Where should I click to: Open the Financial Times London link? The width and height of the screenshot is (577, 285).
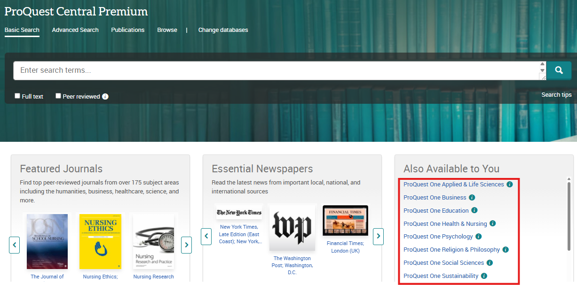pos(346,247)
